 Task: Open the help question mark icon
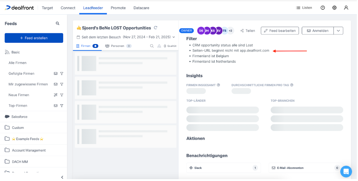click(323, 8)
